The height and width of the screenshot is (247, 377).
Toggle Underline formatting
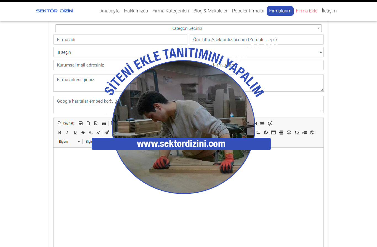click(75, 132)
